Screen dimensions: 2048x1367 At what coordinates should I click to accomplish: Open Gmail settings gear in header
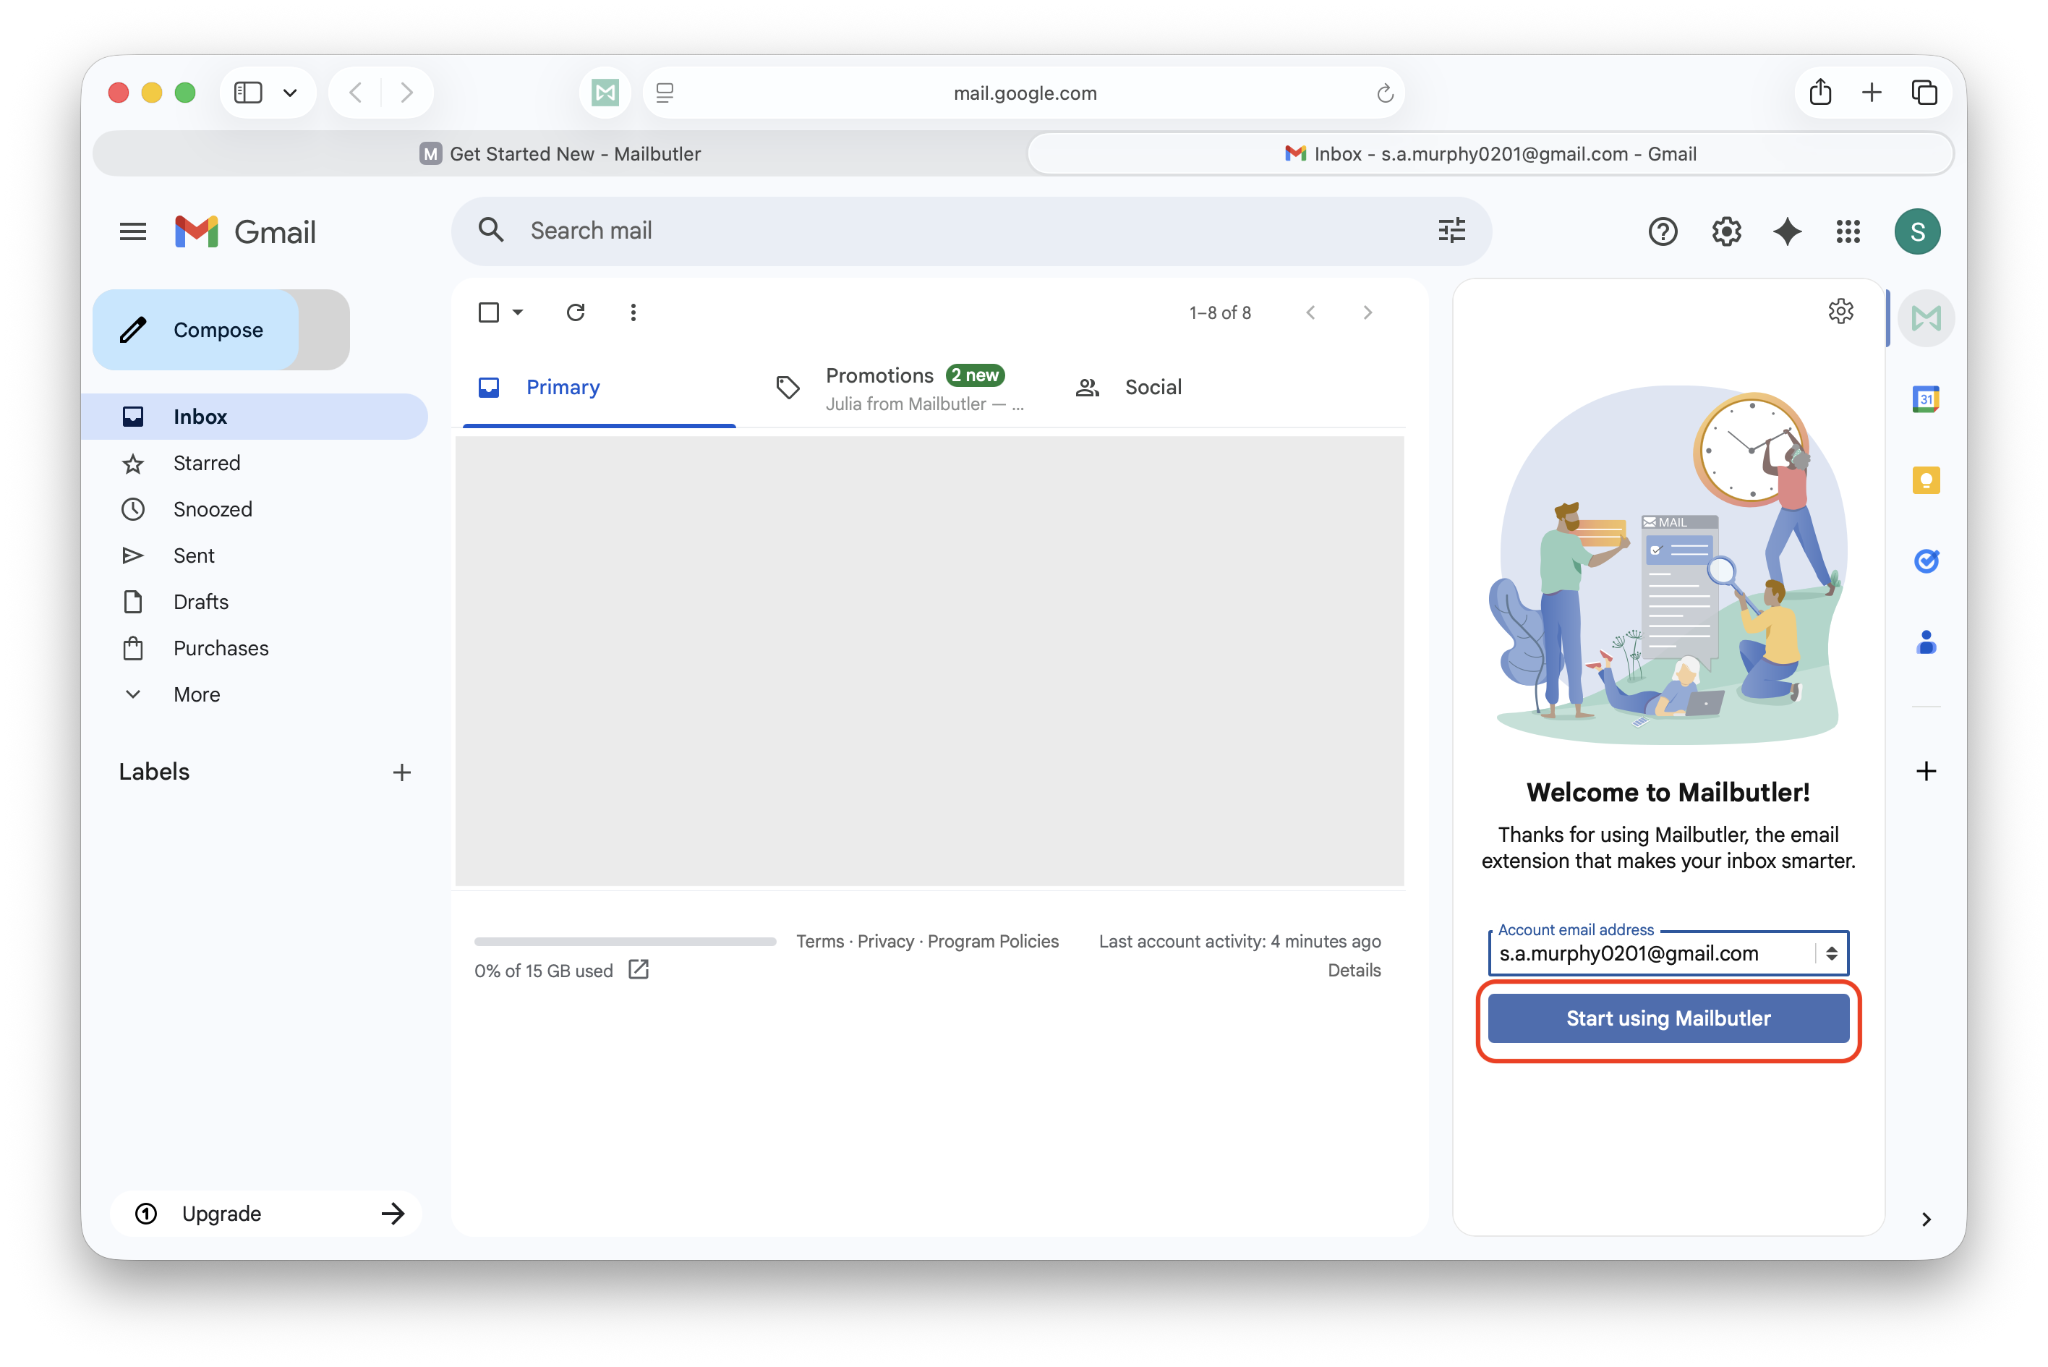1725,231
